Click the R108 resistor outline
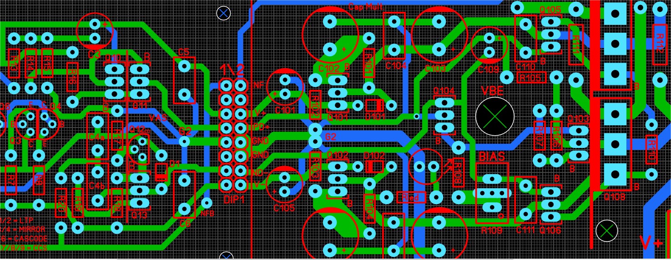Image resolution: width=671 pixels, height=260 pixels. click(x=458, y=172)
